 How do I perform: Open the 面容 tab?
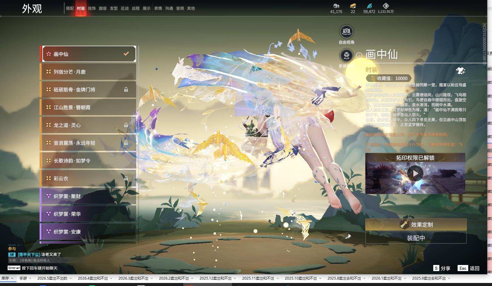[x=103, y=8]
